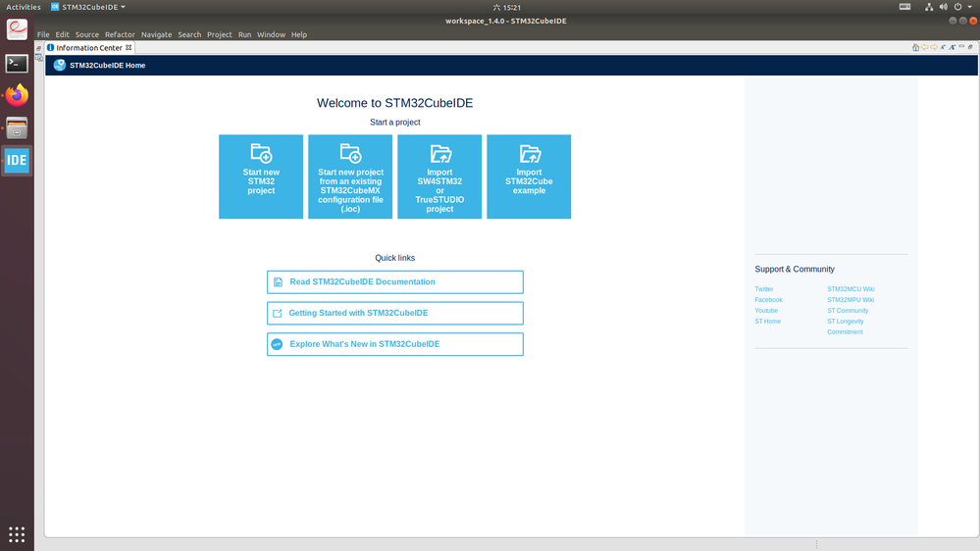This screenshot has height=551, width=980.
Task: Open the Twitter support link
Action: [764, 289]
